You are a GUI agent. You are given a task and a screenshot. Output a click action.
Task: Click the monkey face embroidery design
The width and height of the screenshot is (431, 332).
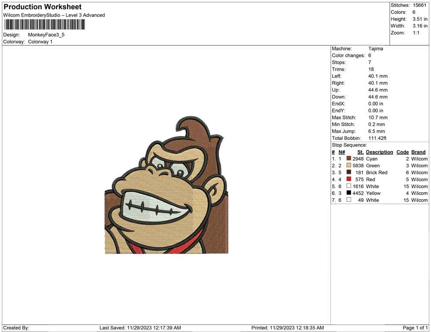click(x=166, y=185)
